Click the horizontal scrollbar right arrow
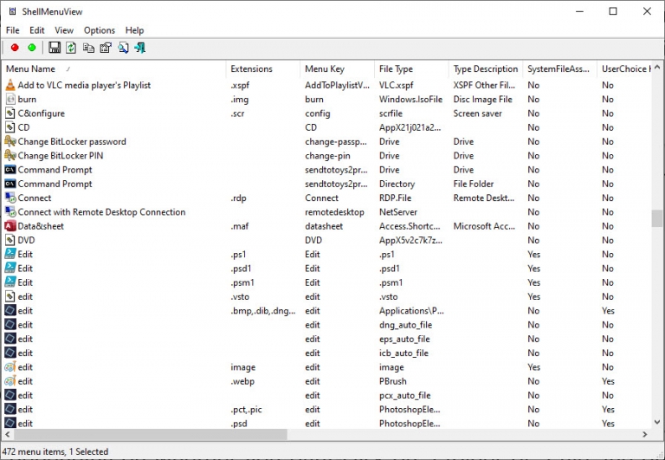This screenshot has height=460, width=665. tap(644, 435)
